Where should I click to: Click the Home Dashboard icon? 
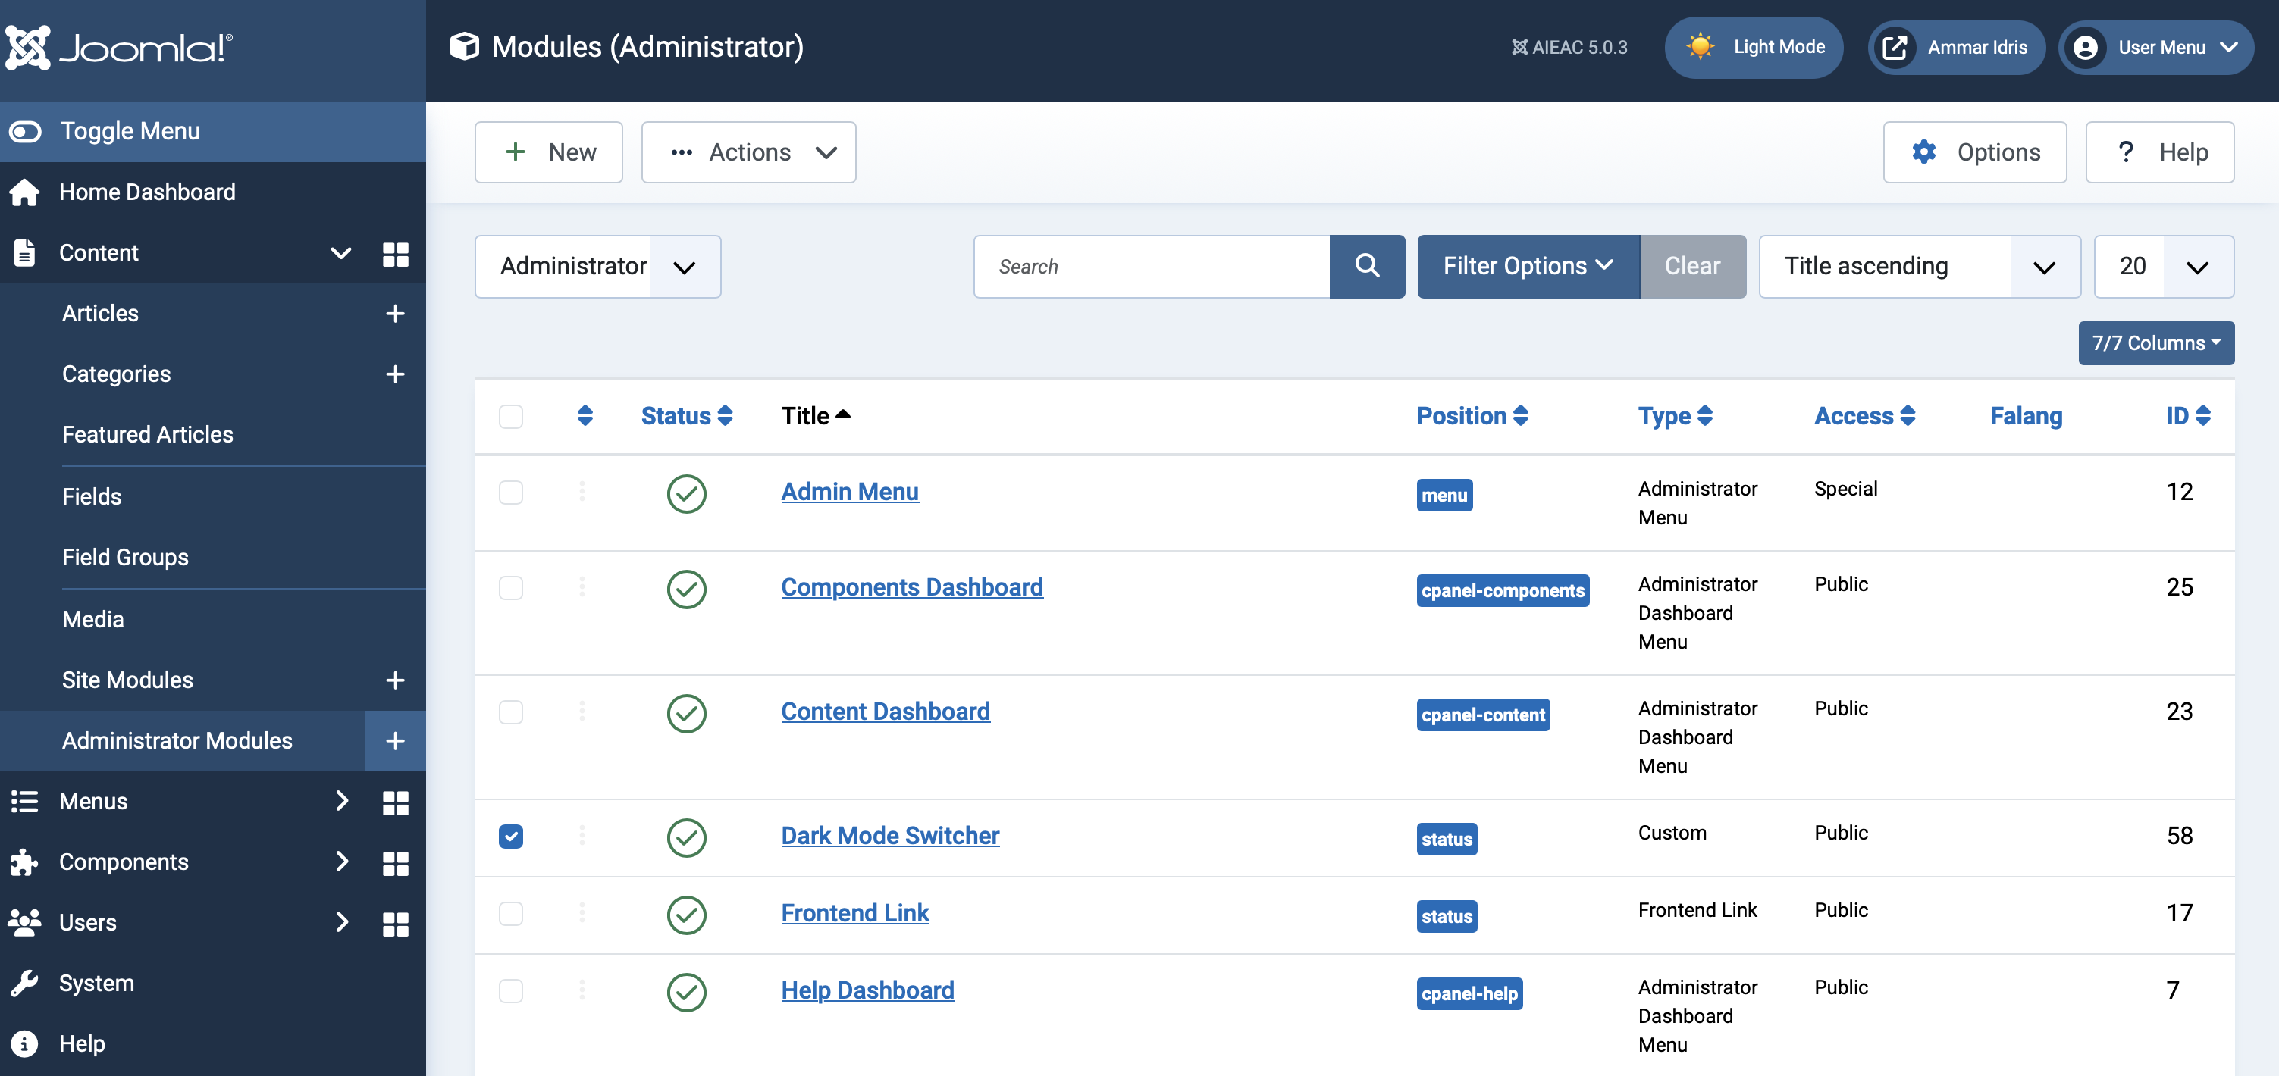point(25,190)
